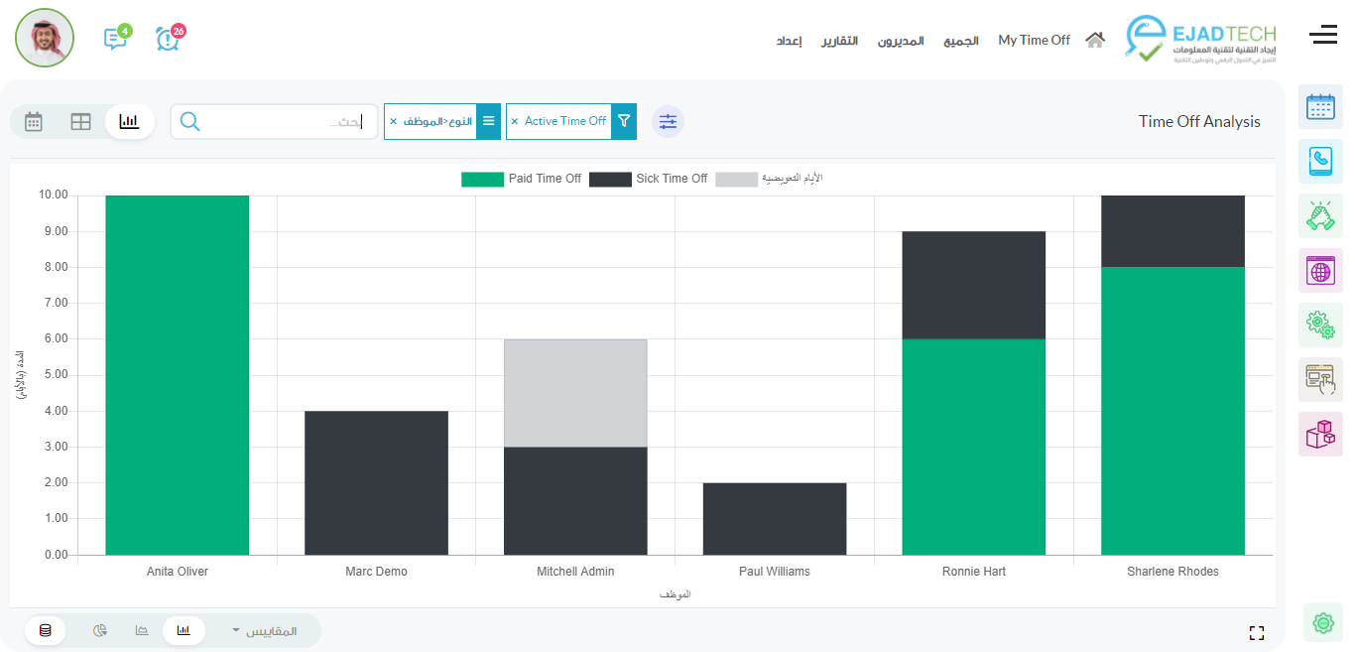Open the home page icon
This screenshot has width=1355, height=652.
click(x=1094, y=40)
